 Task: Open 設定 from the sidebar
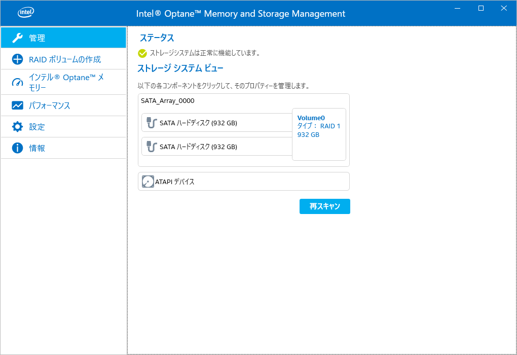click(x=64, y=127)
